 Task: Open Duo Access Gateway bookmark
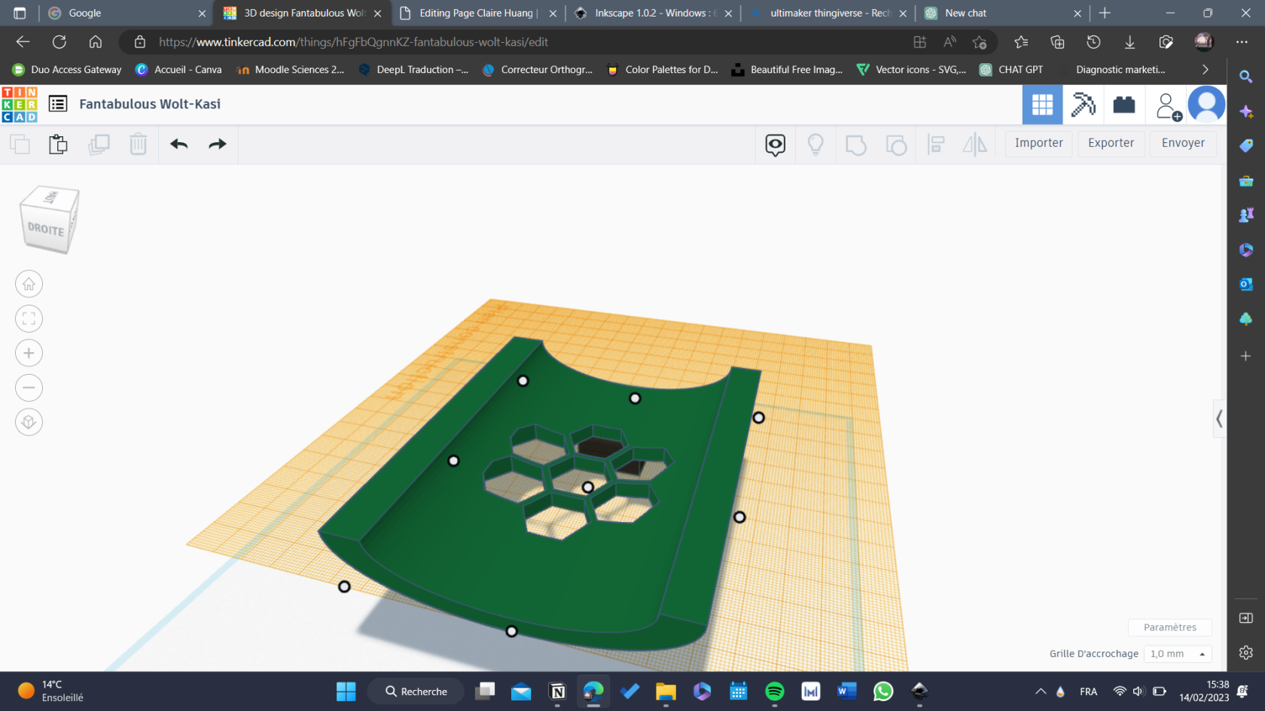click(x=67, y=69)
